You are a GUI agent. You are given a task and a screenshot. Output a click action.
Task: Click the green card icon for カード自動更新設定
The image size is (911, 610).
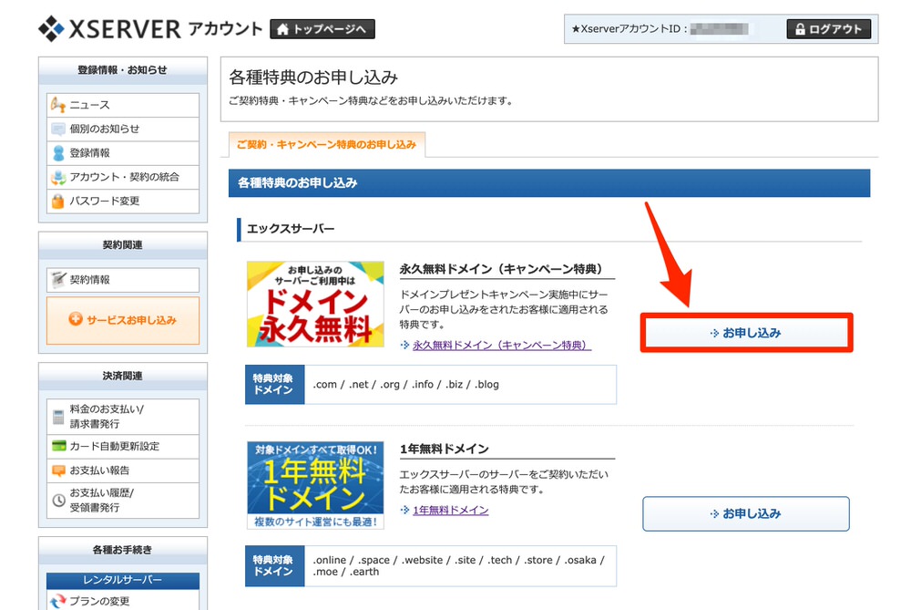58,446
